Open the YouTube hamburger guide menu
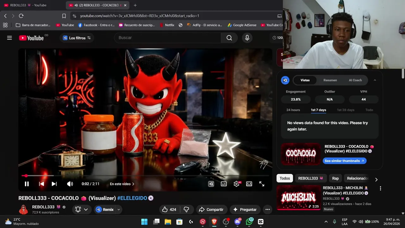405x228 pixels. (9, 38)
